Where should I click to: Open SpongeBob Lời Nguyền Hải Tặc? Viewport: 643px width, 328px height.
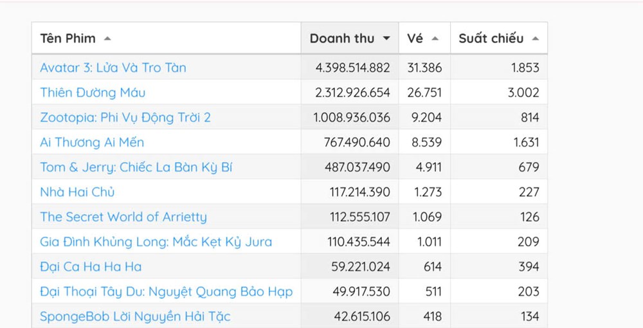pyautogui.click(x=135, y=316)
